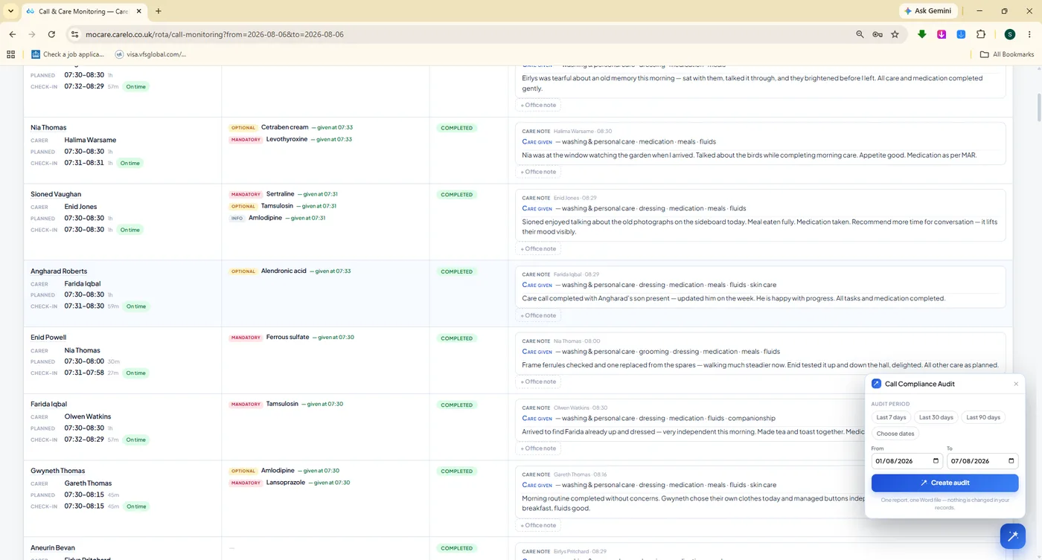Click client name Nia Thomas
The height and width of the screenshot is (560, 1042).
click(48, 127)
